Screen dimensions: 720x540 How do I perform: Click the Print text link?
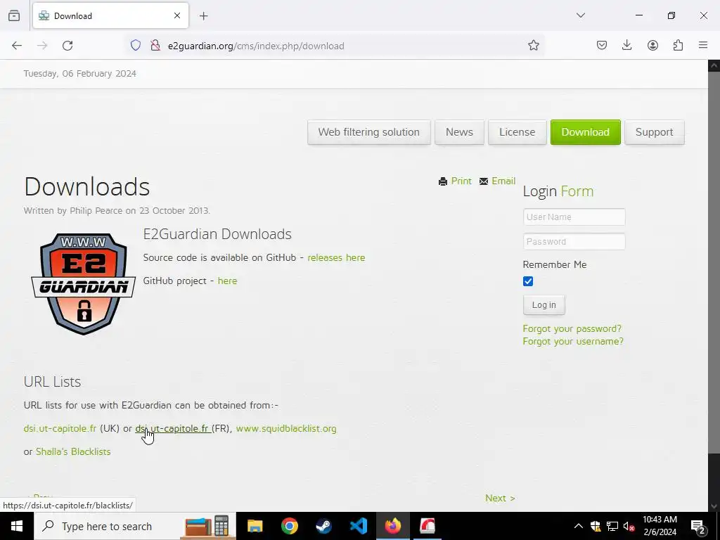[461, 181]
